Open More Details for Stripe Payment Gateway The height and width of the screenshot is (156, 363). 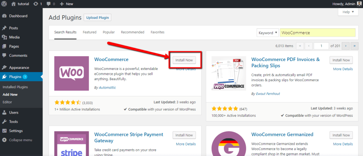[186, 144]
